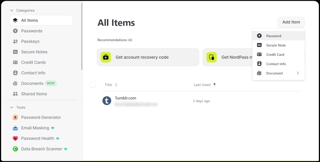Click the Tumblr logo icon in list
Screen dimensions: 320x162
[107, 101]
